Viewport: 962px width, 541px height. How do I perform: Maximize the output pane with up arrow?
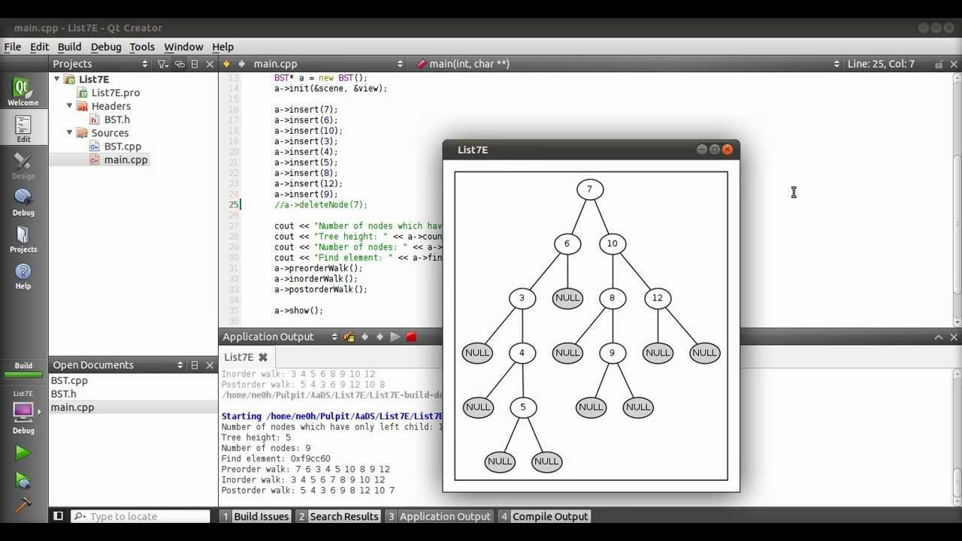tap(939, 337)
